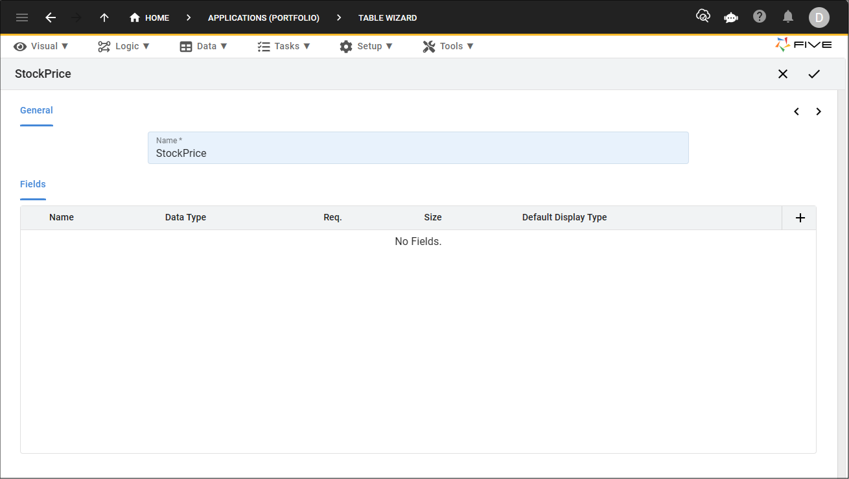Click the Req. column header
Screen dimensions: 849x479
(x=332, y=217)
